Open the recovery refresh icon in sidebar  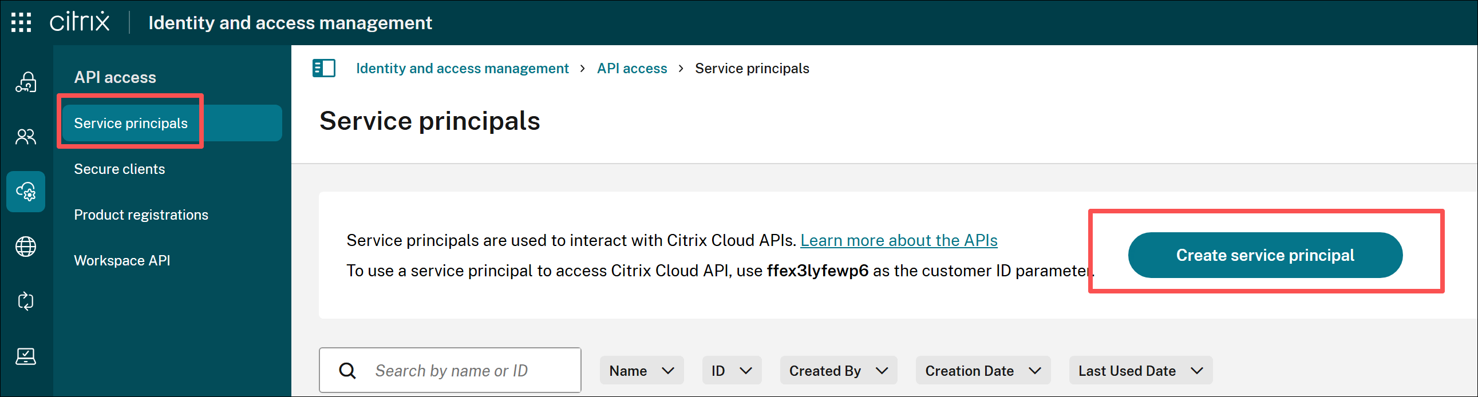26,301
